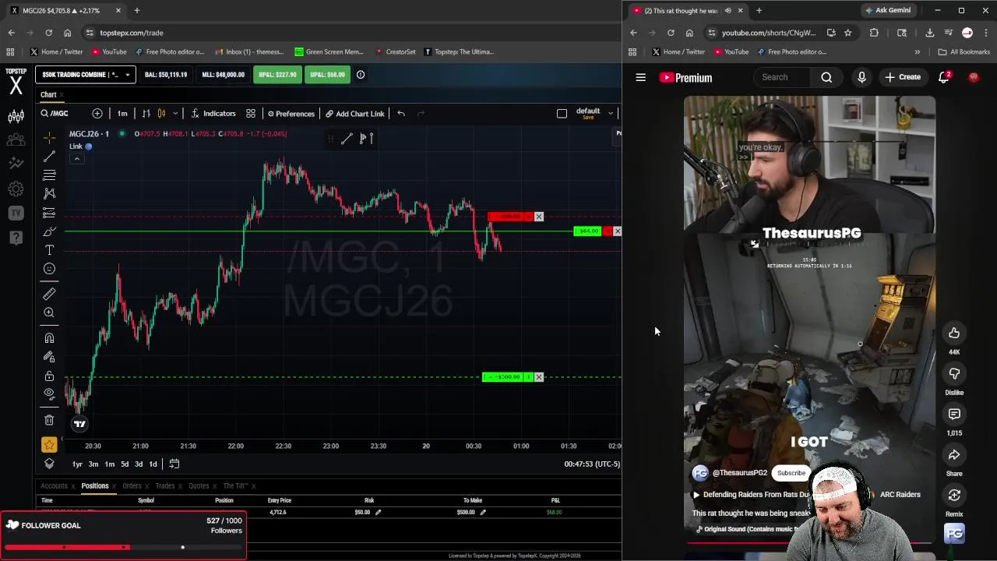This screenshot has height=561, width=997.
Task: Edit the $50.00 risk with pencil icon
Action: (378, 513)
